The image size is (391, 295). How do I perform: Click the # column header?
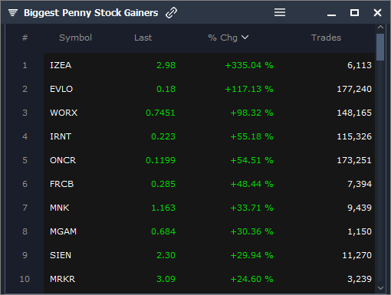[25, 38]
